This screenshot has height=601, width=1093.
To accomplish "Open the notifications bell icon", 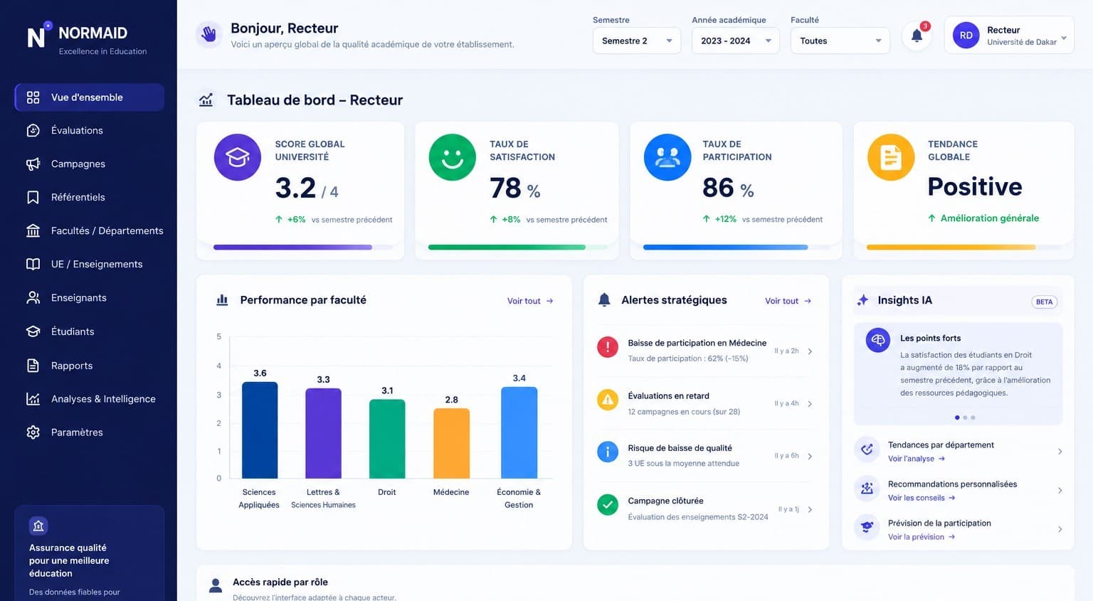I will (917, 36).
